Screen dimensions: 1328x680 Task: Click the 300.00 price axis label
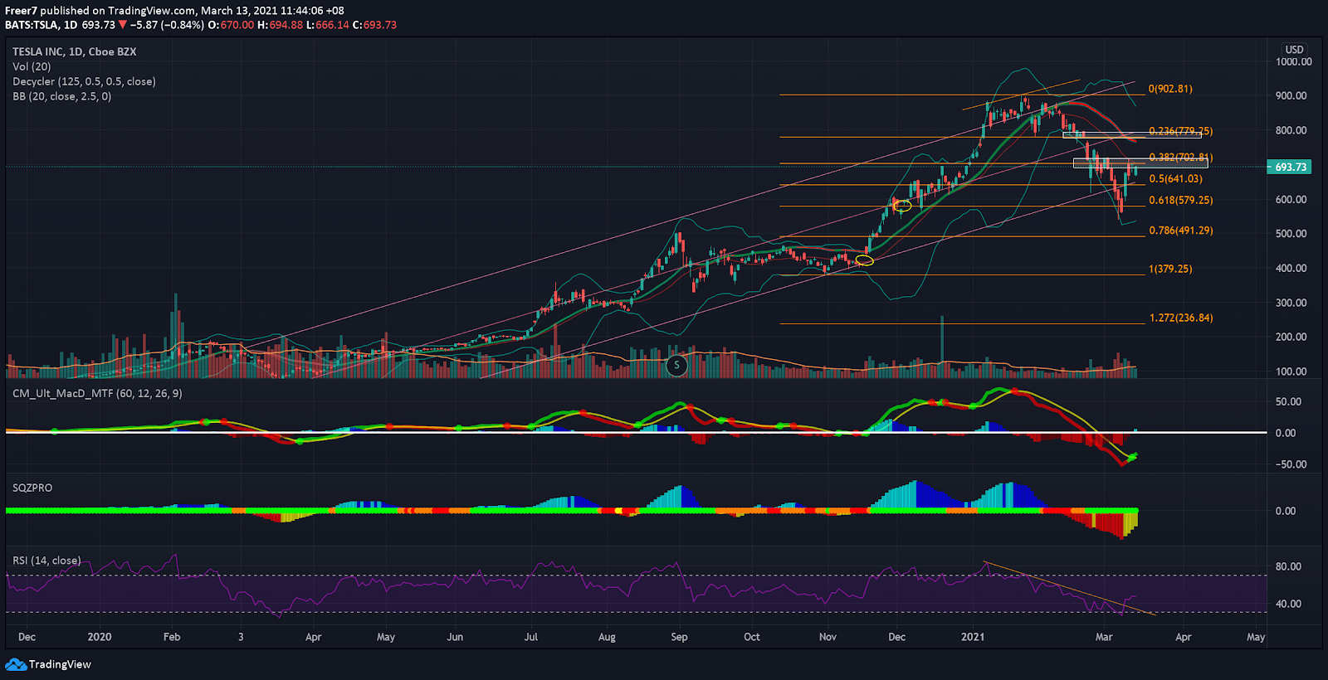(x=1291, y=304)
